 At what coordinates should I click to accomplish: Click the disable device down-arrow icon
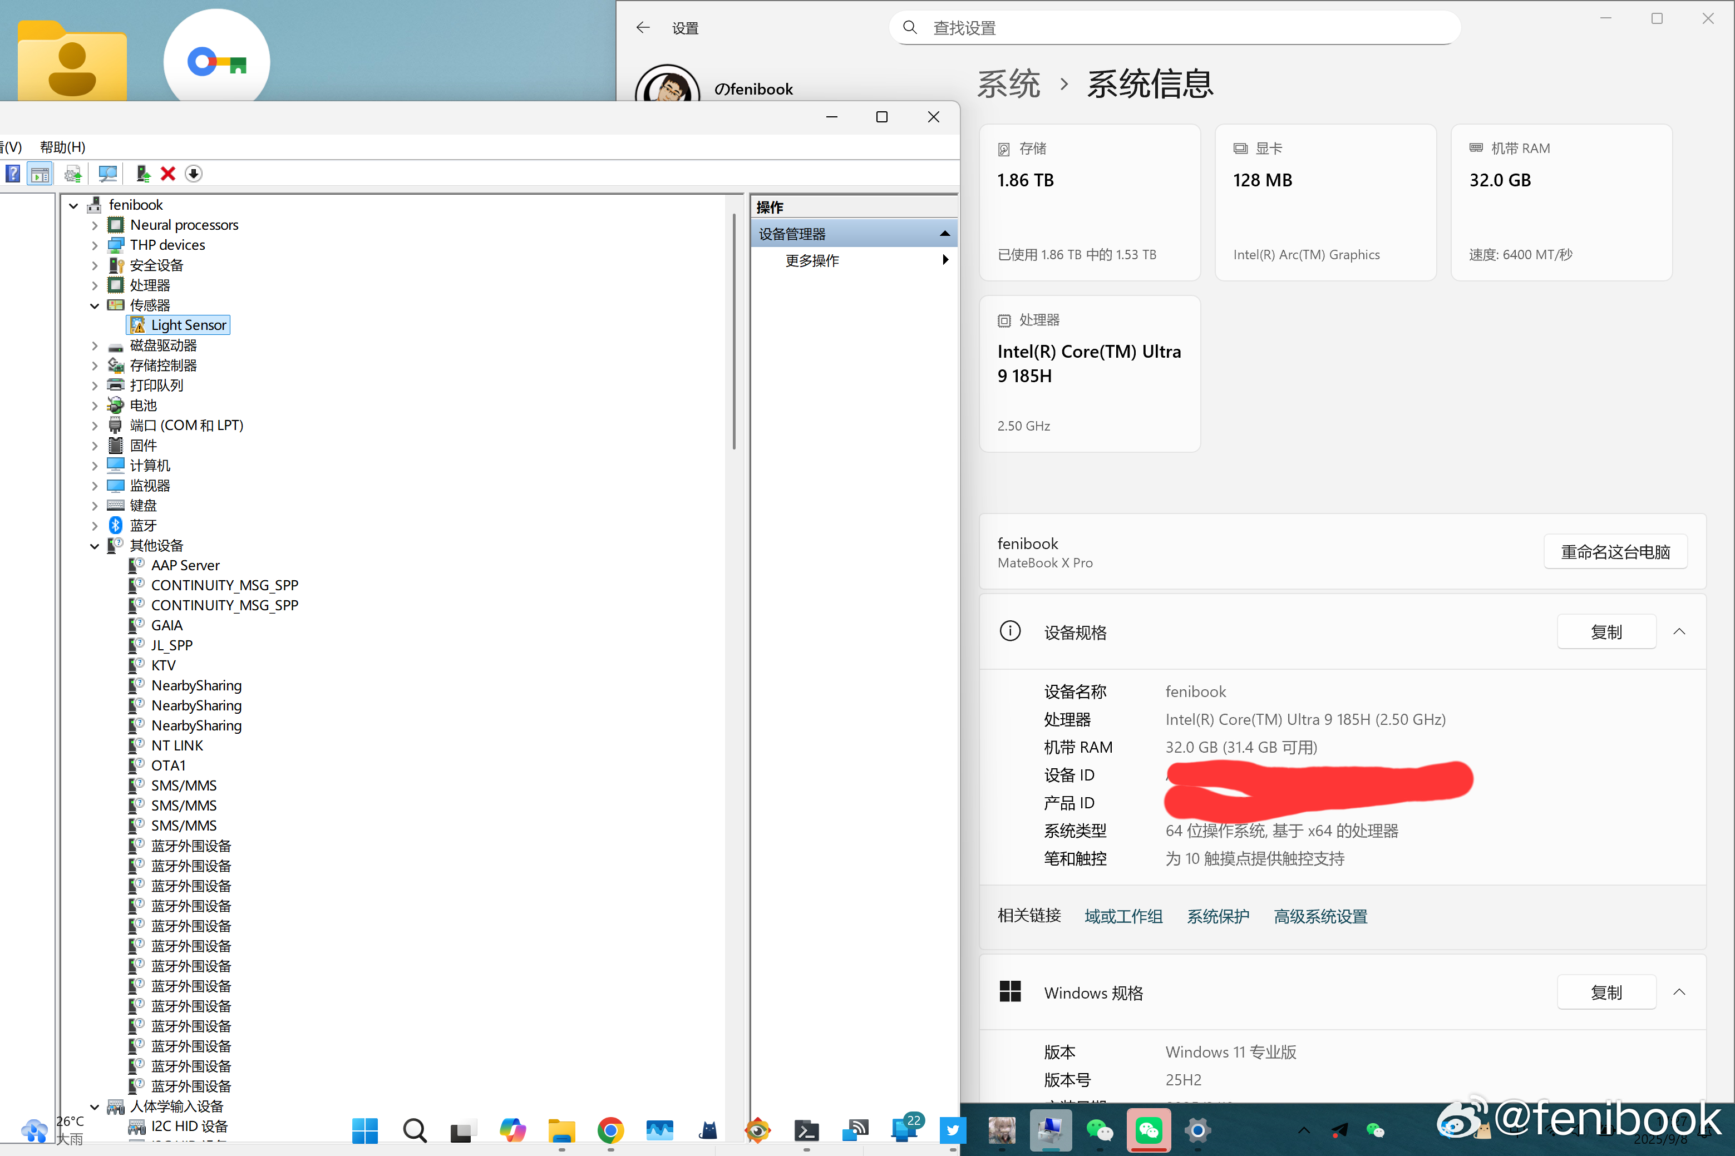(193, 174)
